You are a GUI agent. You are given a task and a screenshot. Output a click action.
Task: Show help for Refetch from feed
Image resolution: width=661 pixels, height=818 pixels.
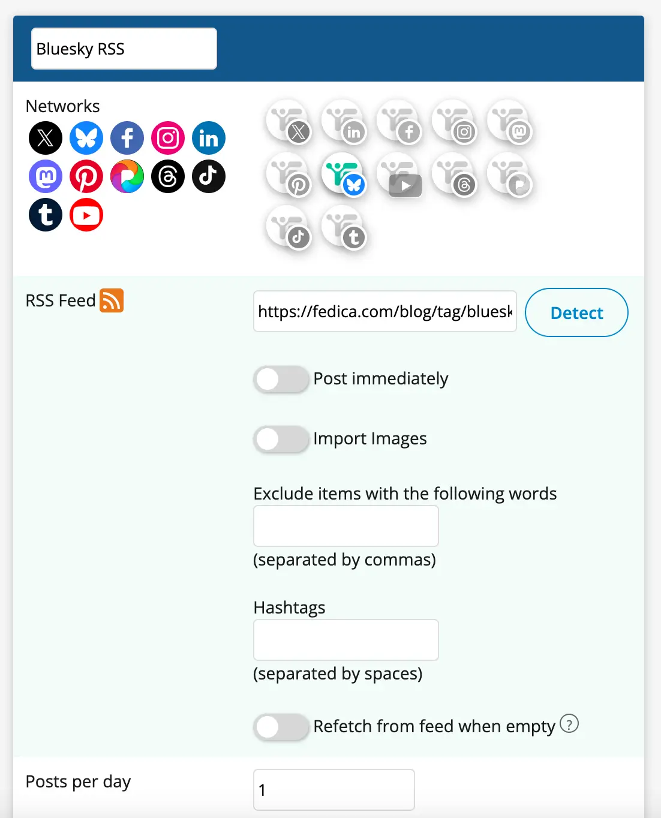point(569,724)
